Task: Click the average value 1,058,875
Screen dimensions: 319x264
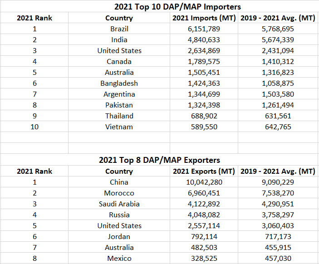Action: (x=278, y=83)
